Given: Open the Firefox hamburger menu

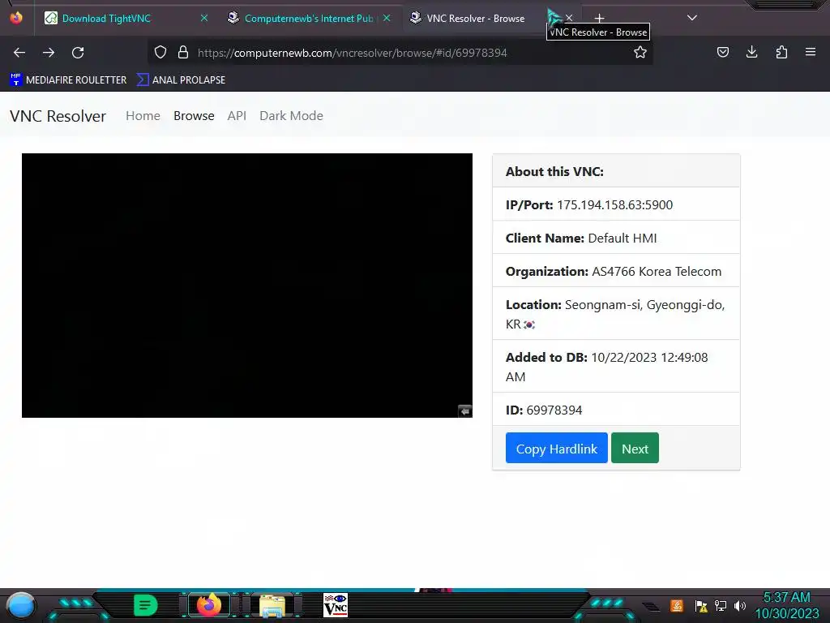Looking at the screenshot, I should [x=810, y=52].
